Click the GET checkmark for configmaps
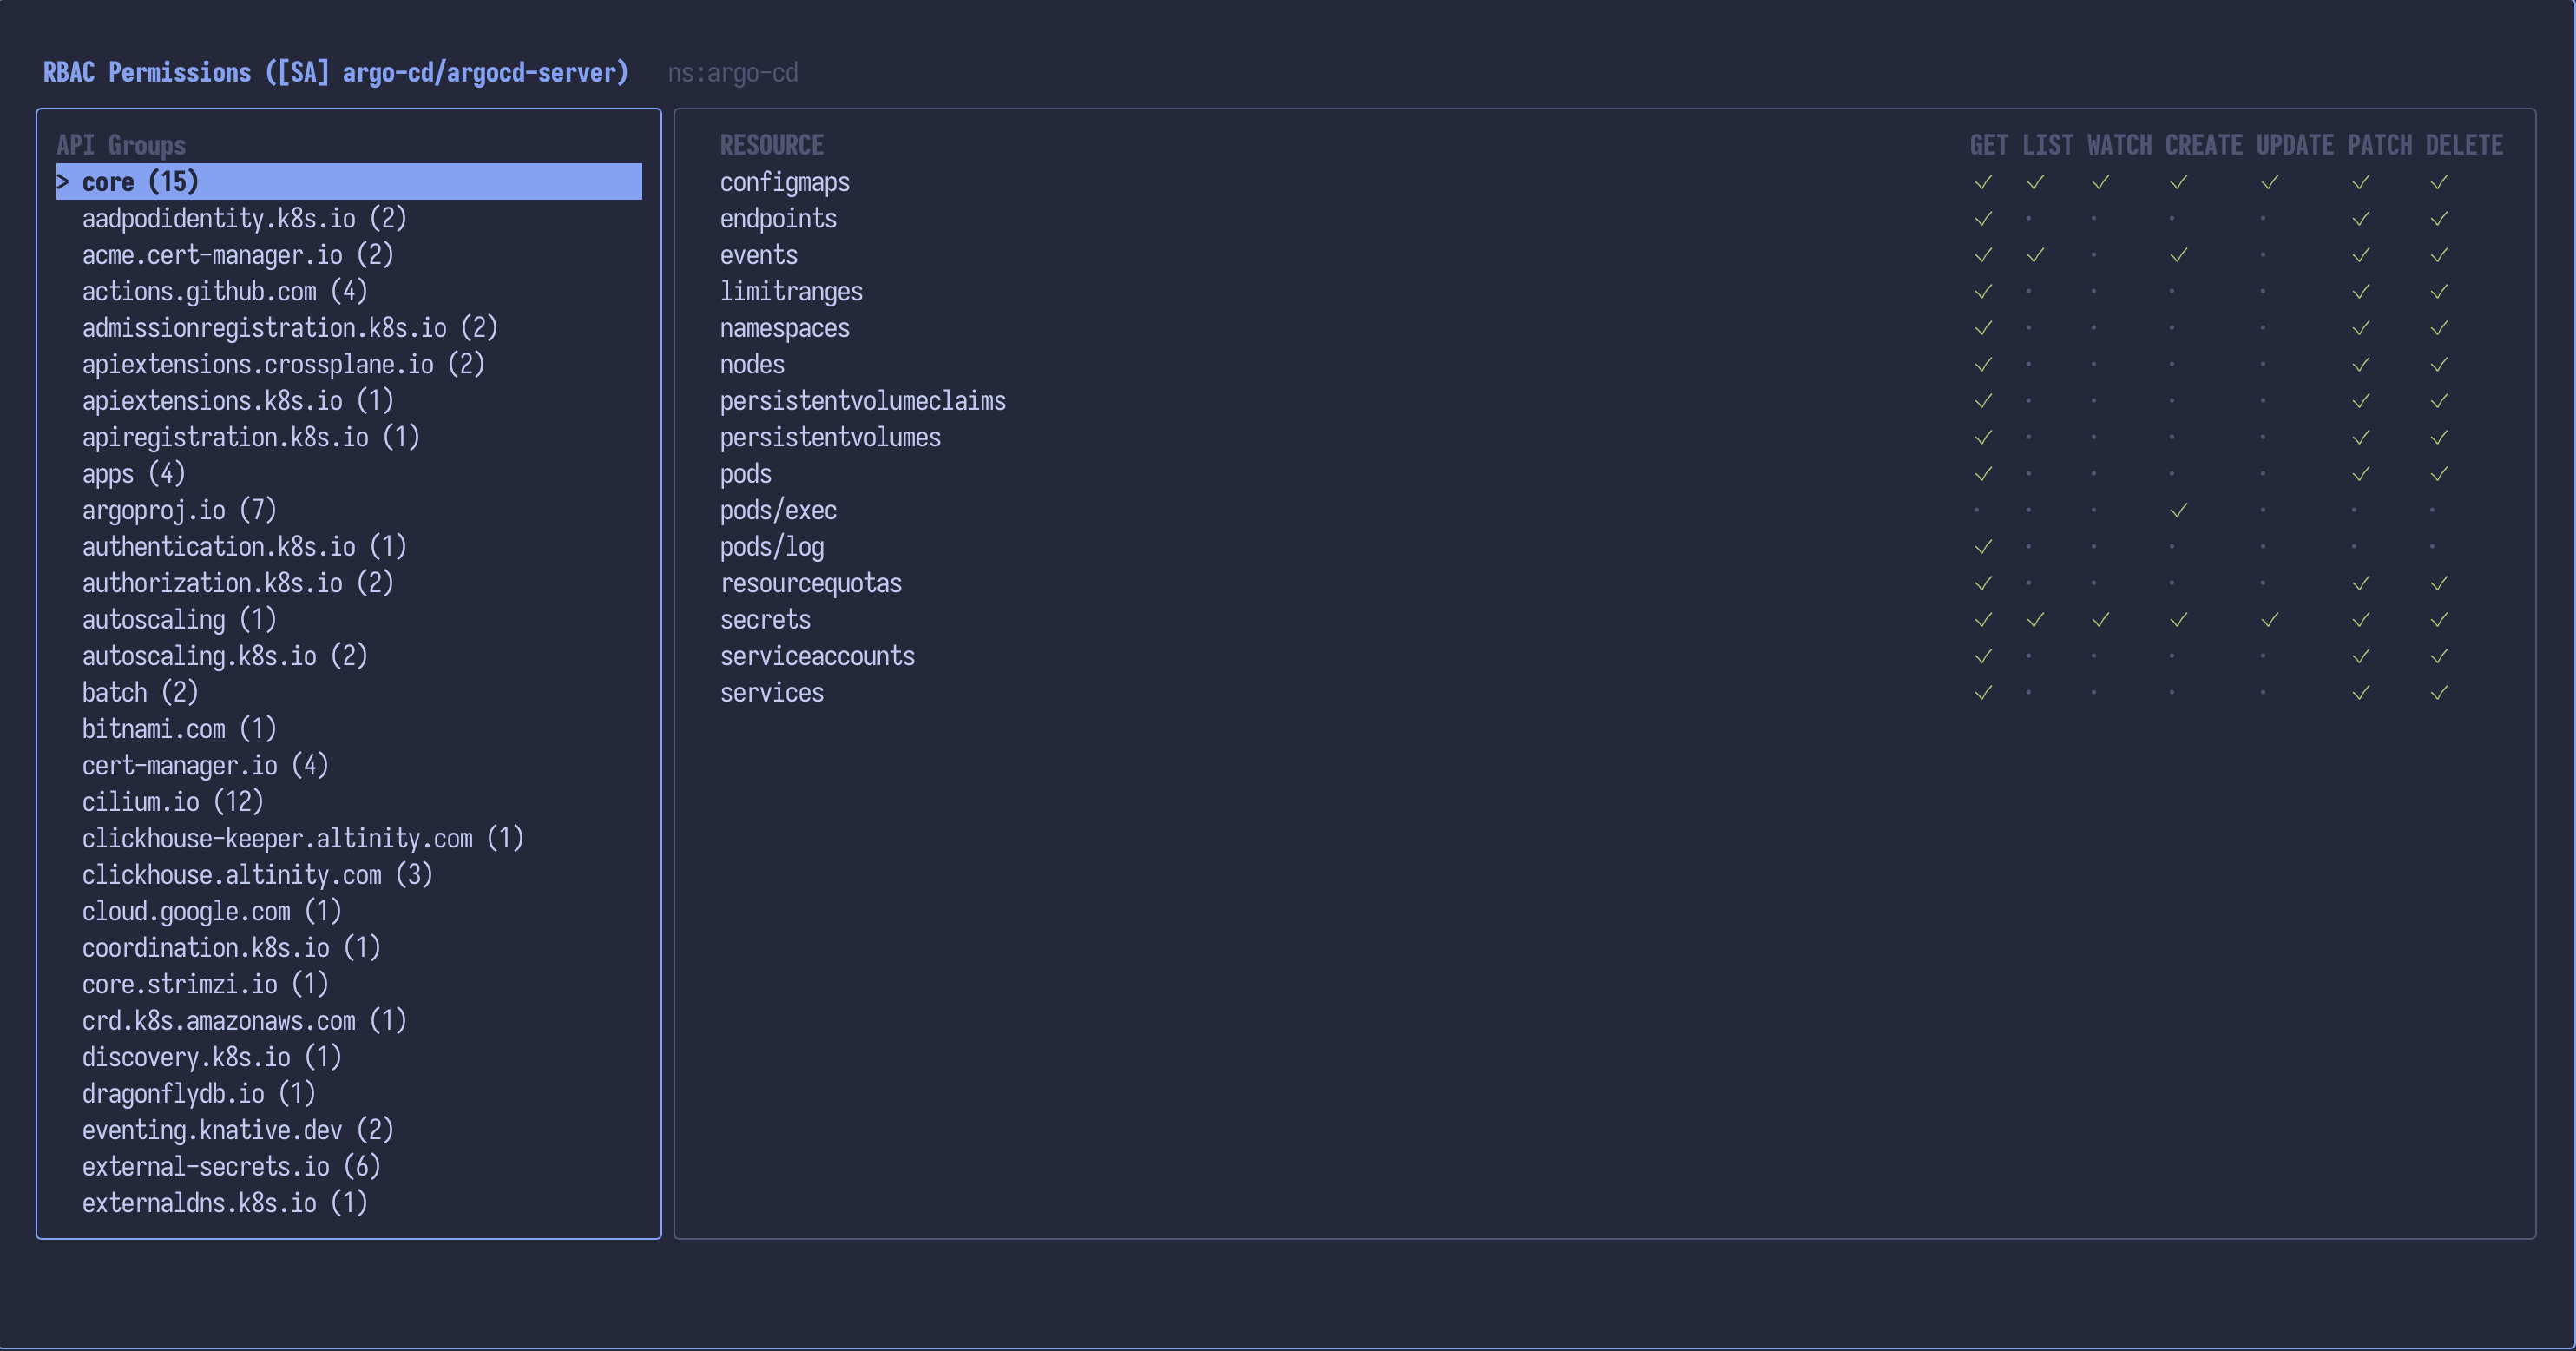This screenshot has width=2576, height=1351. coord(1983,182)
